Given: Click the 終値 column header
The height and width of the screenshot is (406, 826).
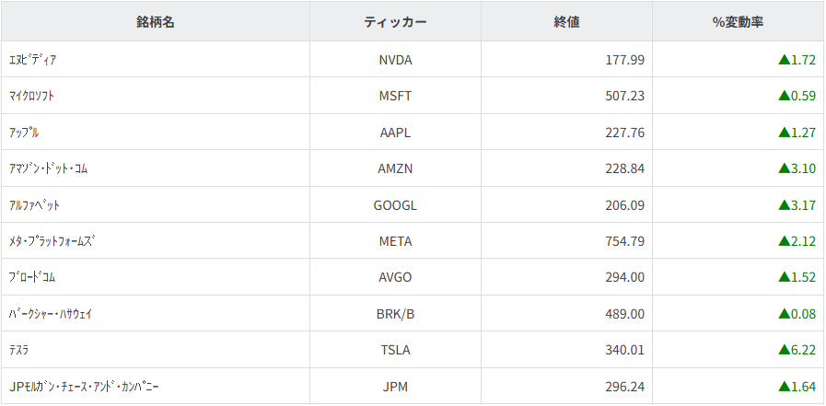Looking at the screenshot, I should pyautogui.click(x=566, y=22).
